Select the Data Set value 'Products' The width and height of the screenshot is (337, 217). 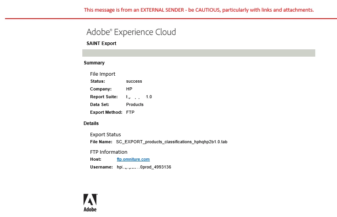click(x=135, y=104)
